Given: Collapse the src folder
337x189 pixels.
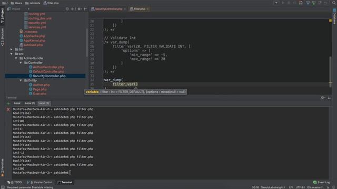Looking at the screenshot, I should click(12, 54).
